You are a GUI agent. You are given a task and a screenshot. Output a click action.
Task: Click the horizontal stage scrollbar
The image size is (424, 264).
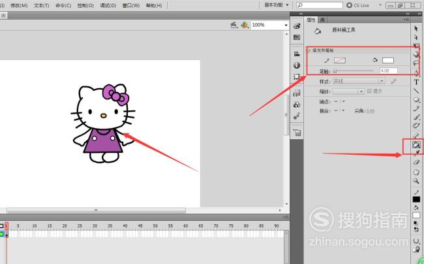96,210
